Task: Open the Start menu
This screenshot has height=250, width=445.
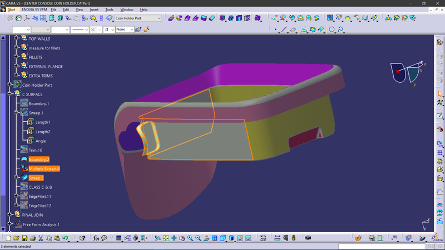Action: pyautogui.click(x=12, y=9)
